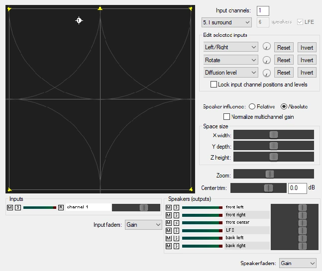Select Absolute speaker influence

[x=284, y=106]
